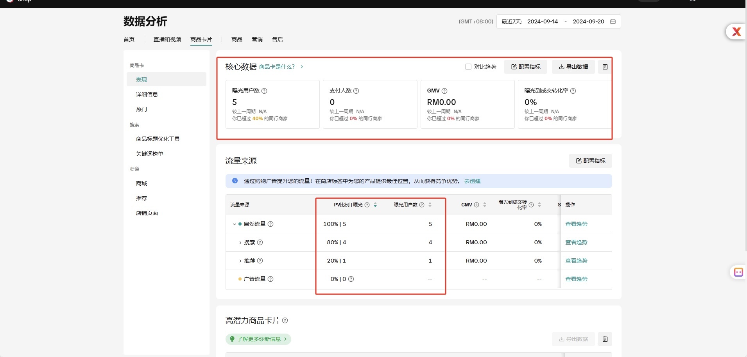This screenshot has width=747, height=357.
Task: Switch to the 首页 tab
Action: [129, 39]
